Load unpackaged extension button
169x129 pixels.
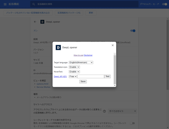click(28, 13)
